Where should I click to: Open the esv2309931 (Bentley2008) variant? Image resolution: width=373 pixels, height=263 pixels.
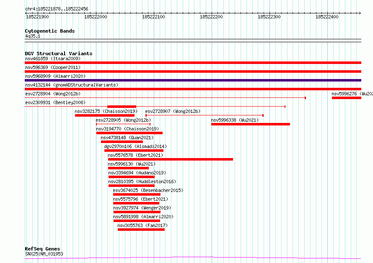click(55, 102)
